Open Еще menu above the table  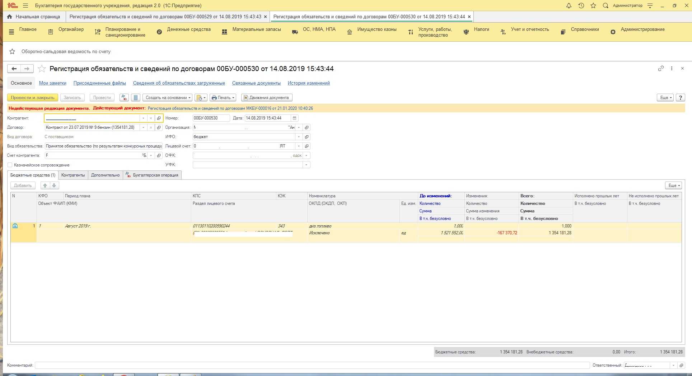[x=673, y=185]
